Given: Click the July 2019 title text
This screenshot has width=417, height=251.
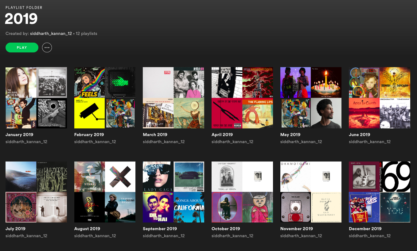Looking at the screenshot, I should pyautogui.click(x=15, y=229).
